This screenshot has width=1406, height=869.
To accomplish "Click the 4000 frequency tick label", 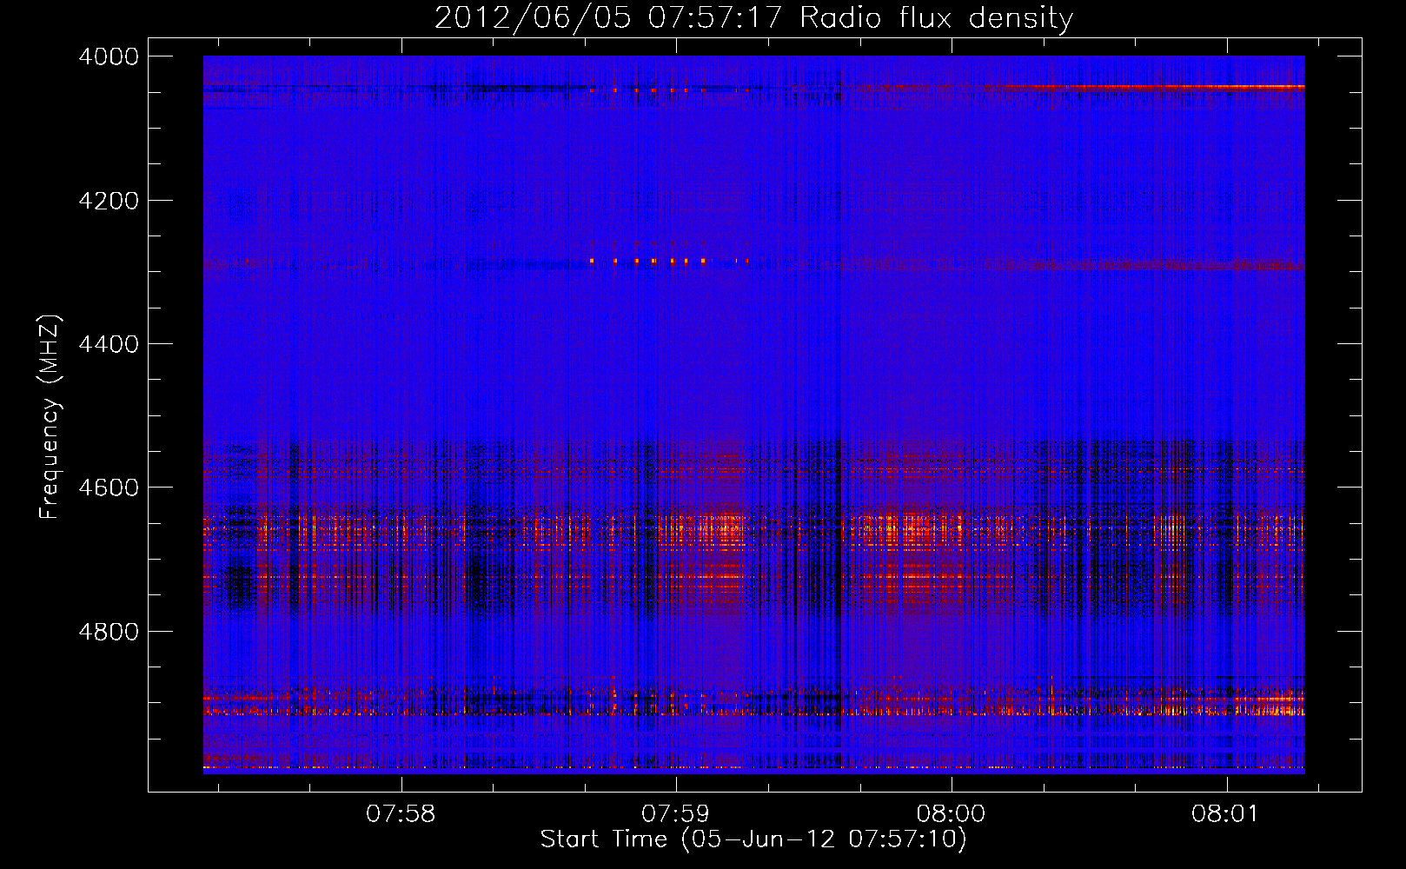I will point(109,56).
